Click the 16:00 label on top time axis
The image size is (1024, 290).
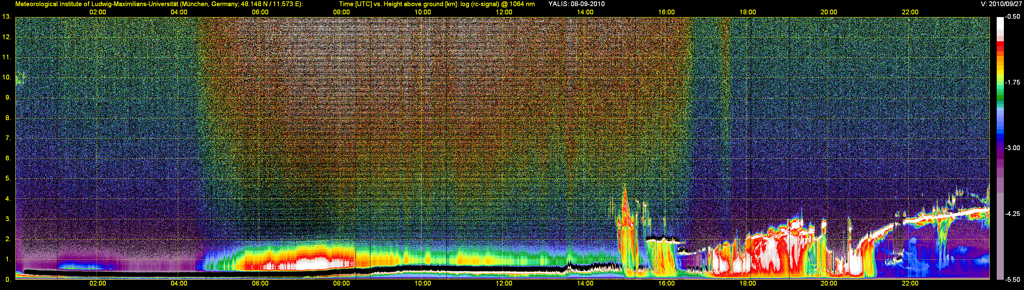point(666,12)
